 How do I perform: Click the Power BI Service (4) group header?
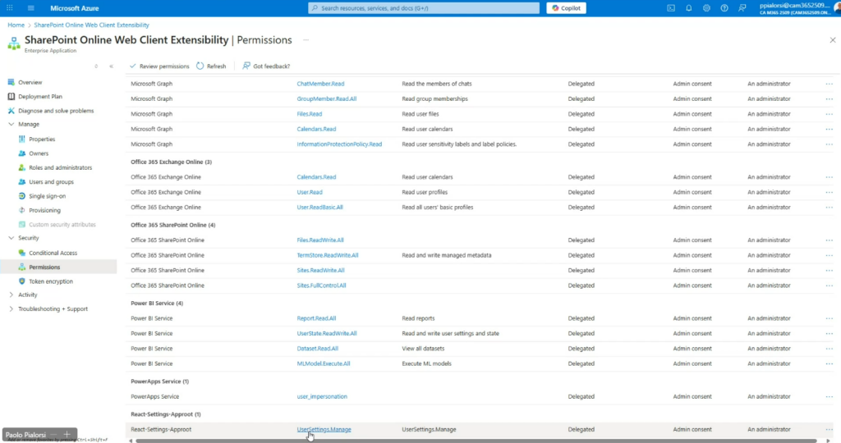tap(157, 304)
